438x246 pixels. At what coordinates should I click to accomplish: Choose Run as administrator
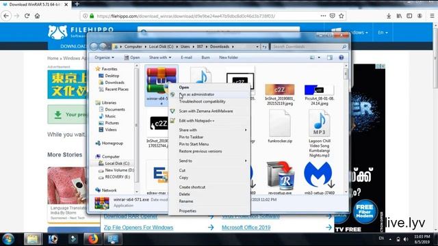[x=196, y=94]
